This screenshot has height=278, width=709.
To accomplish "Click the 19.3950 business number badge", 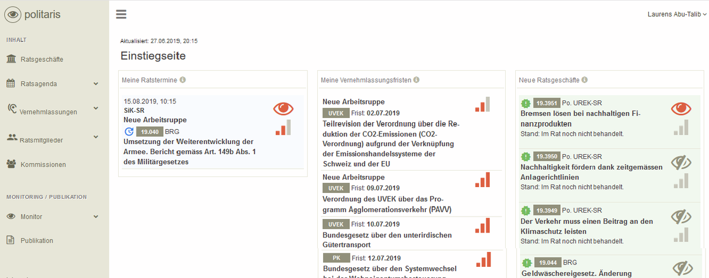I will pyautogui.click(x=546, y=156).
